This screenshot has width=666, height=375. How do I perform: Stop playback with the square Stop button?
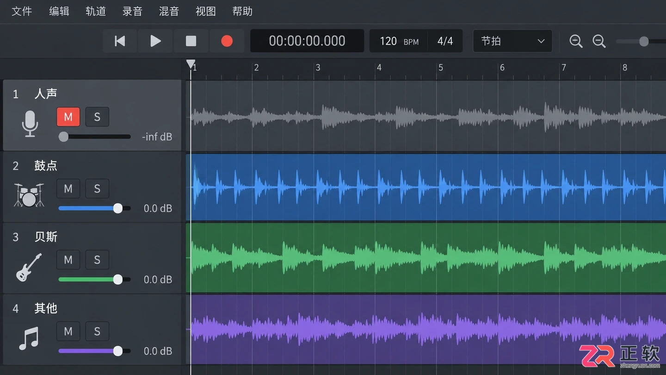[191, 41]
